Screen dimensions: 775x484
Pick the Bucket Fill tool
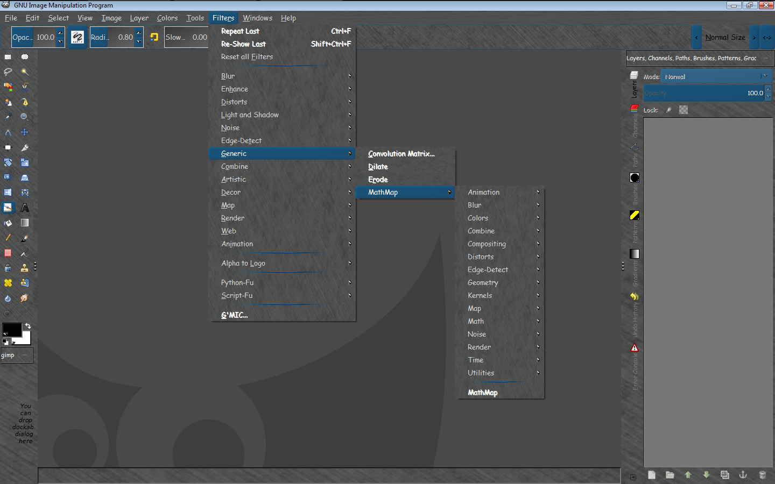tap(8, 223)
